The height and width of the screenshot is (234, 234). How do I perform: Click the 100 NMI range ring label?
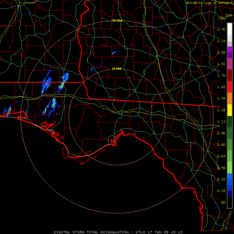(x=117, y=21)
